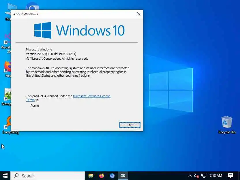Image resolution: width=240 pixels, height=180 pixels.
Task: Click the Windows 10 logo banner
Action: point(79,30)
